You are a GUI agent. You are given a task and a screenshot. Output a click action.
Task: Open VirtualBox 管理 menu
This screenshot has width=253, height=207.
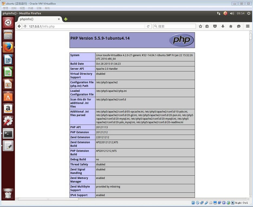[x=5, y=8]
